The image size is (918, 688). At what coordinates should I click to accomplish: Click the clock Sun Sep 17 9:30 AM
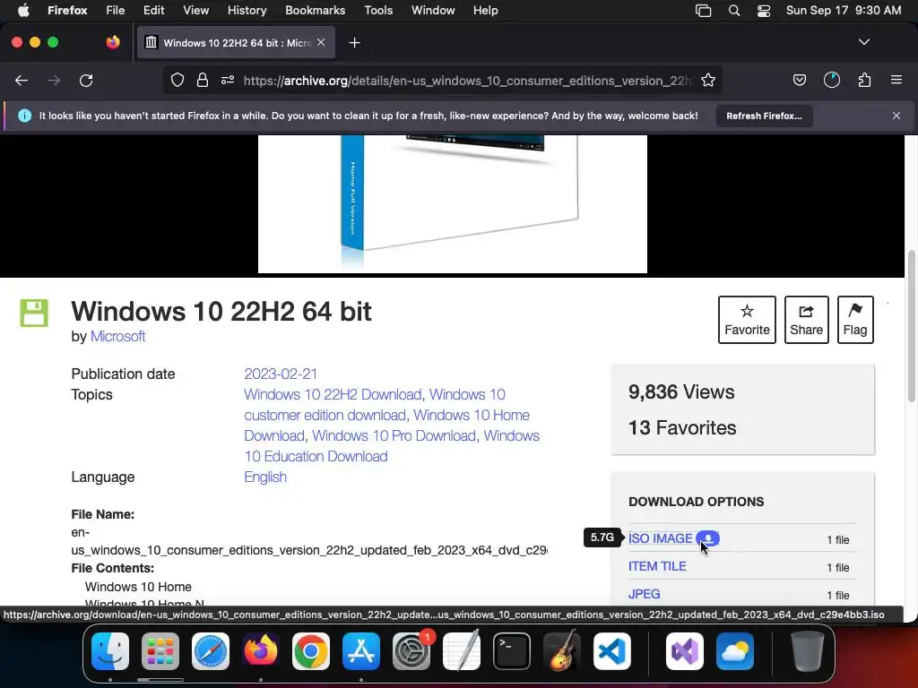click(x=843, y=10)
